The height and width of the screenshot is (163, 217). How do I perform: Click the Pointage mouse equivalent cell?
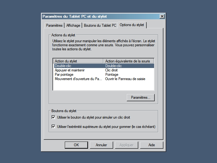(112, 75)
